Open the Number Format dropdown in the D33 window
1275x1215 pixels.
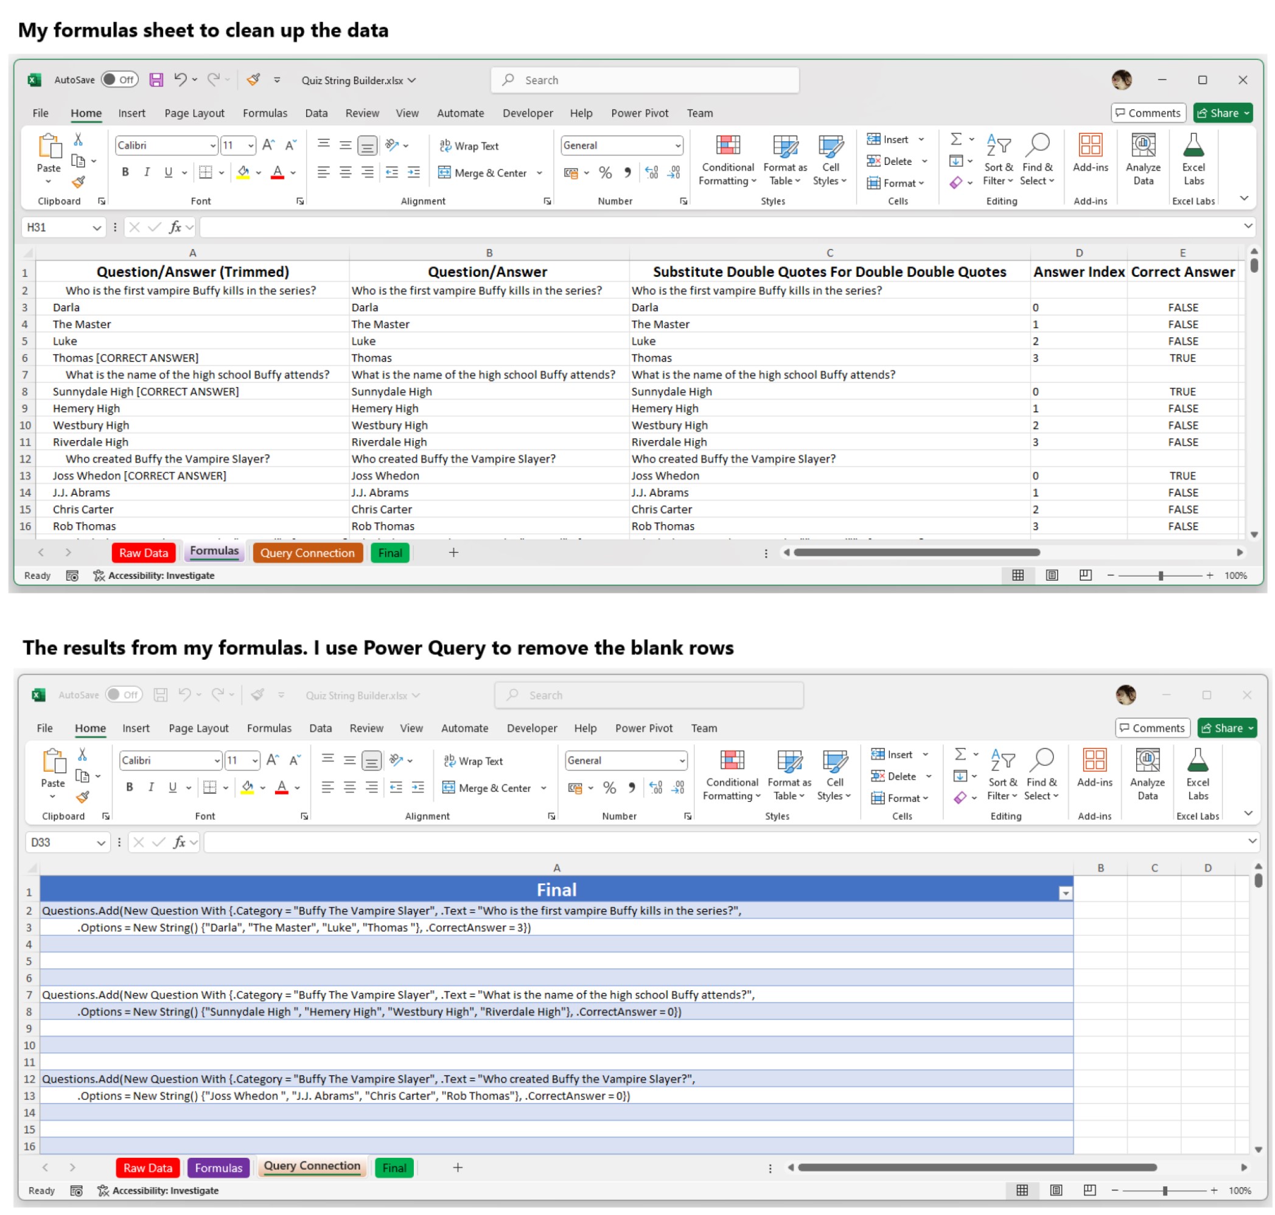tap(682, 760)
